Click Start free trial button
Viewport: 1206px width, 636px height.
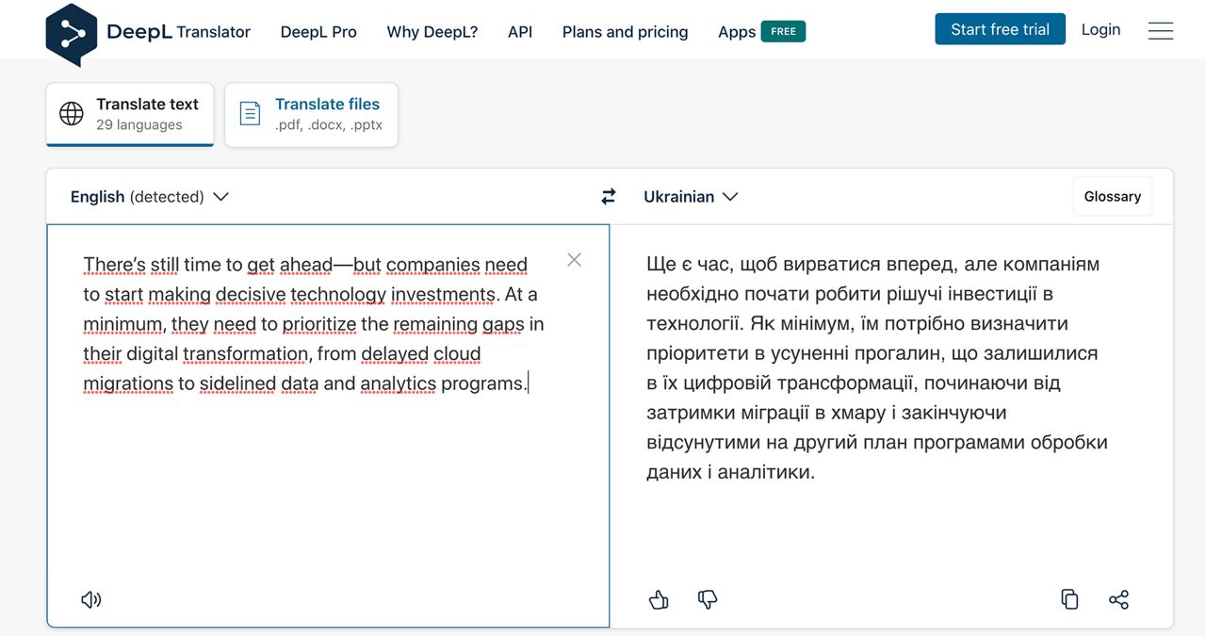(x=1000, y=29)
